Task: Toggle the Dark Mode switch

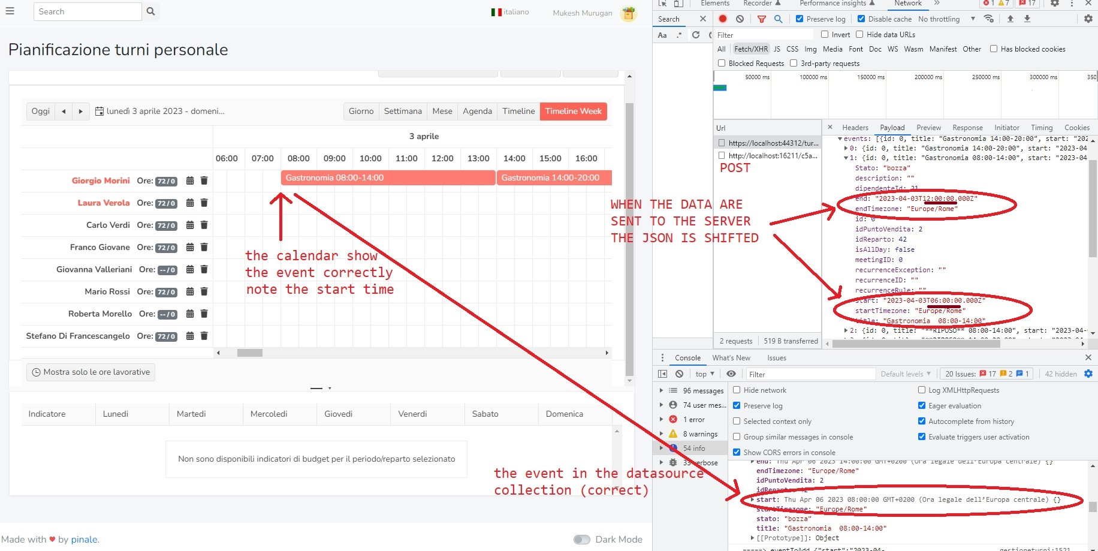Action: coord(581,539)
